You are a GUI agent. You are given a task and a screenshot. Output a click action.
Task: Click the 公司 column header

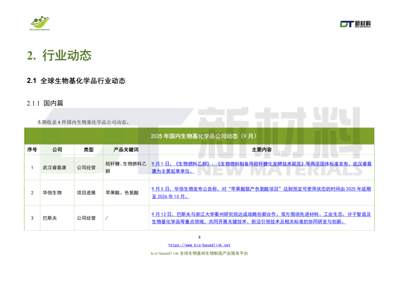coord(57,149)
